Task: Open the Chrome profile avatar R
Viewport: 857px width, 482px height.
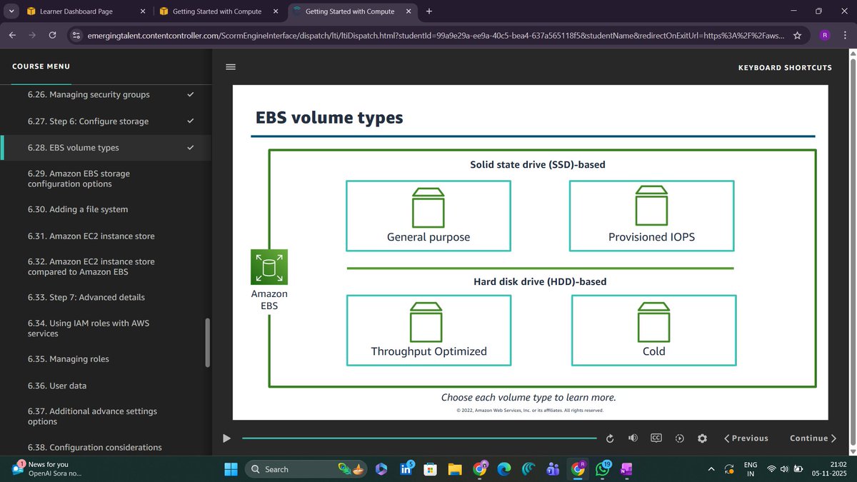Action: click(x=824, y=35)
